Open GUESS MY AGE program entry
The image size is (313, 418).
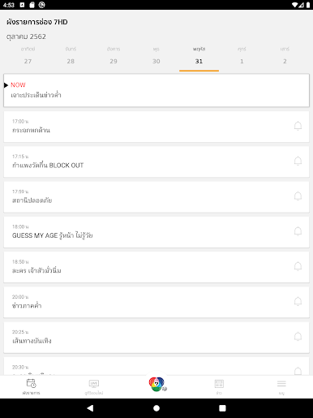156,232
